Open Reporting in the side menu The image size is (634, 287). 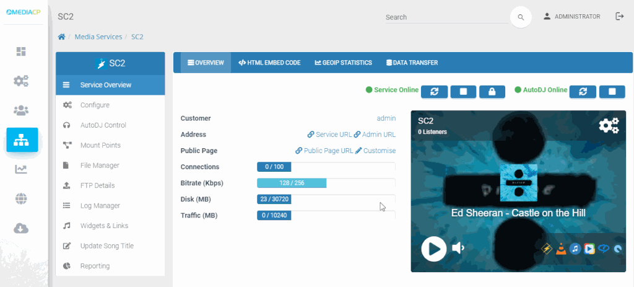click(110, 266)
